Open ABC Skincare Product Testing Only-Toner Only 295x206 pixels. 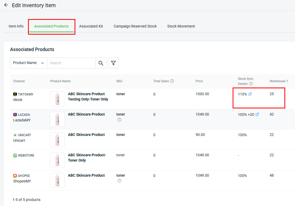(x=88, y=97)
